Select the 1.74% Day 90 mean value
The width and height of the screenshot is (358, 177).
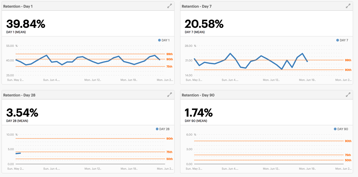click(199, 113)
